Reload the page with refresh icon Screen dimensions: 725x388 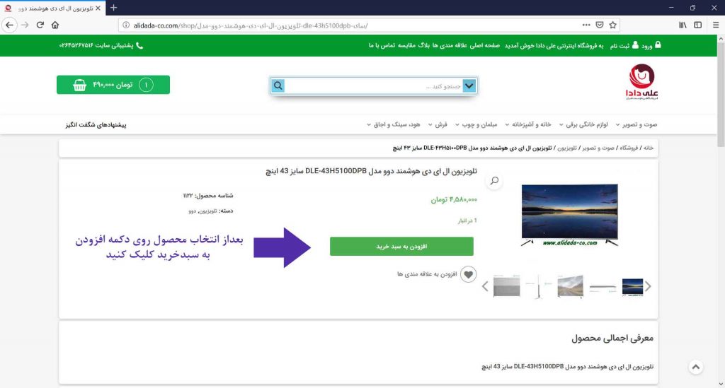tap(40, 25)
